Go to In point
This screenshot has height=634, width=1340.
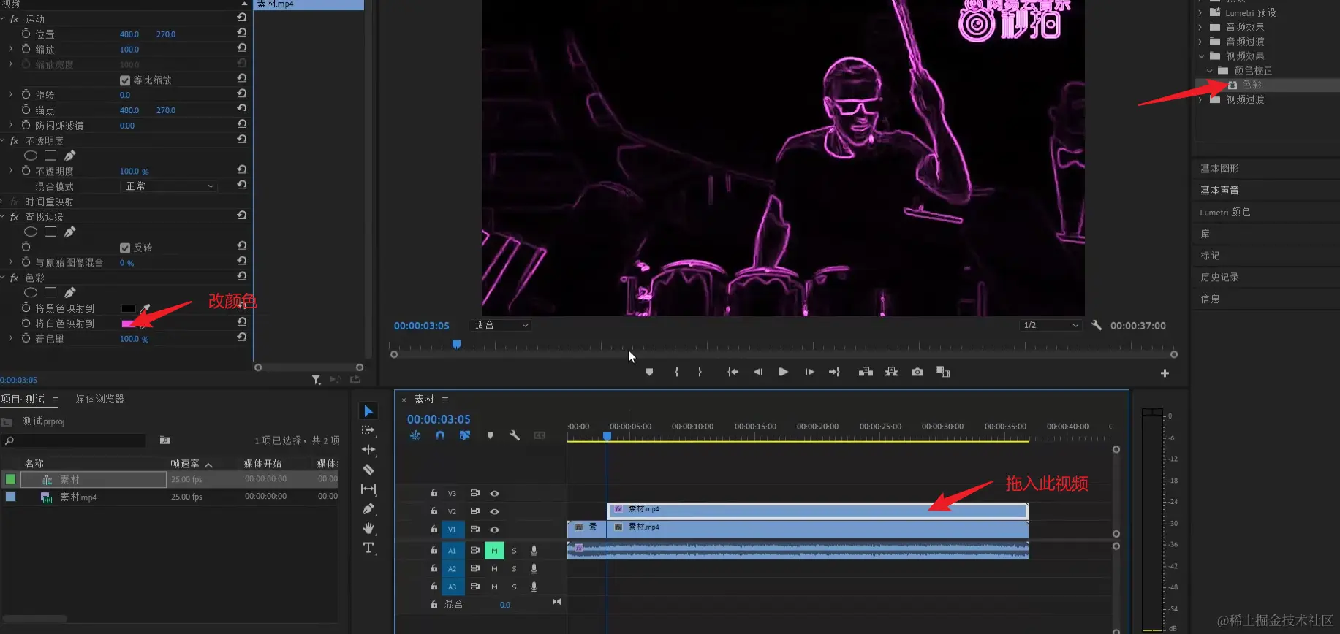(733, 372)
